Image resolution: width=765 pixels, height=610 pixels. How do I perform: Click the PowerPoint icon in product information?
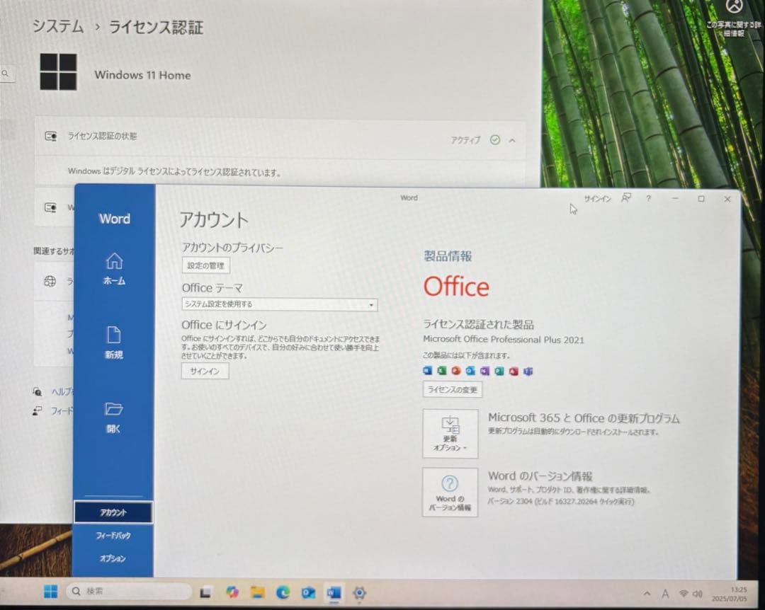[456, 371]
